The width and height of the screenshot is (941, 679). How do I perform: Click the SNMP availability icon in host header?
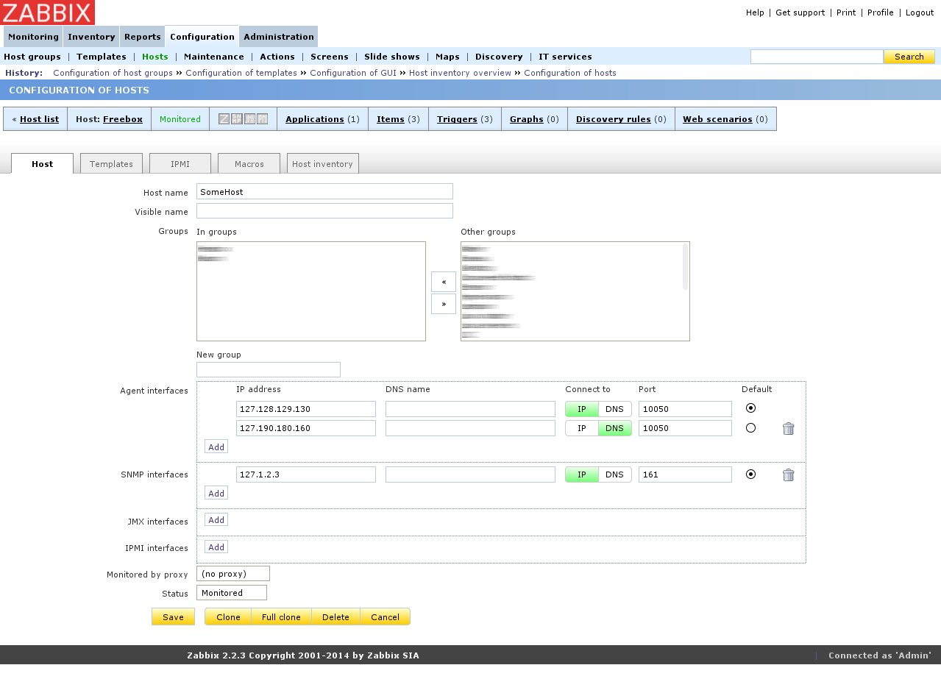pyautogui.click(x=236, y=118)
